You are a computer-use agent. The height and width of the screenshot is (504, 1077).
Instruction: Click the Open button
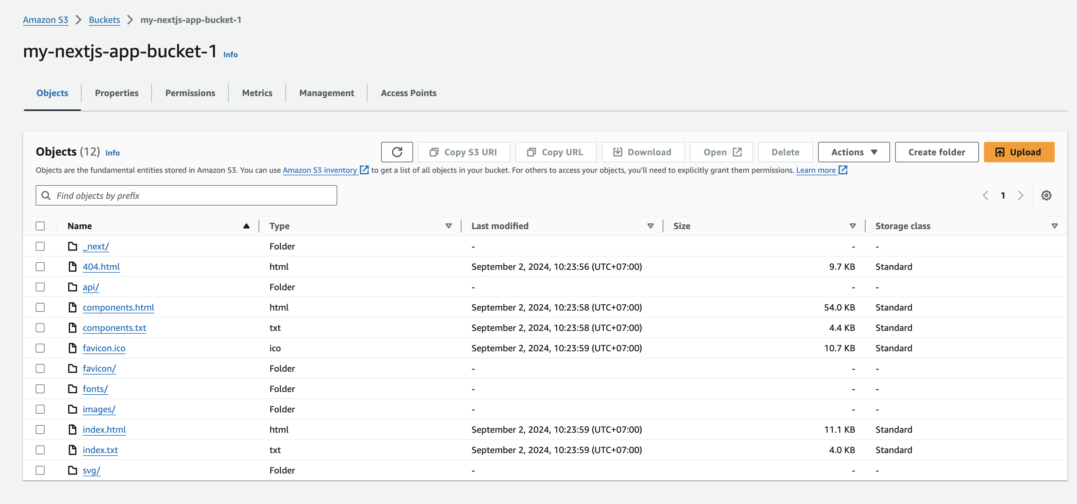click(722, 152)
